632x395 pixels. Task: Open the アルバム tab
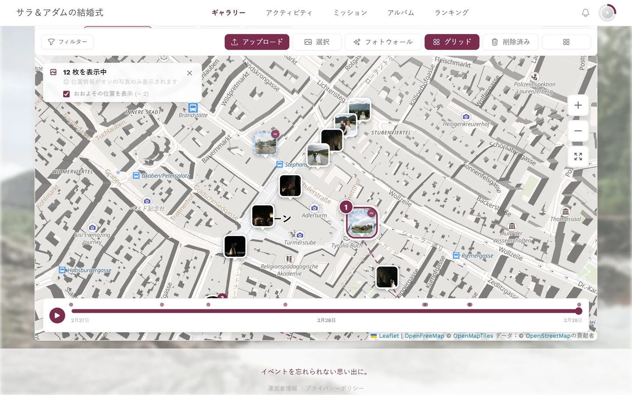pyautogui.click(x=401, y=13)
